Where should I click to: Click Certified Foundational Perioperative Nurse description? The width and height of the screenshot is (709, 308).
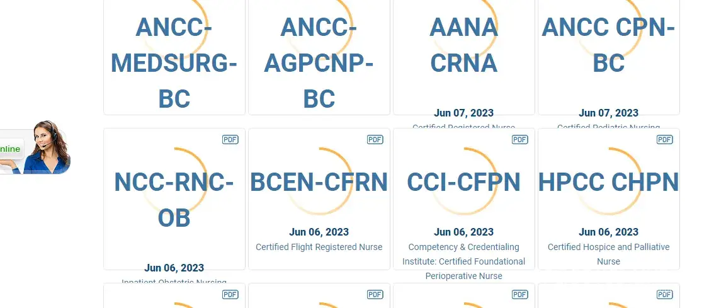tap(464, 261)
